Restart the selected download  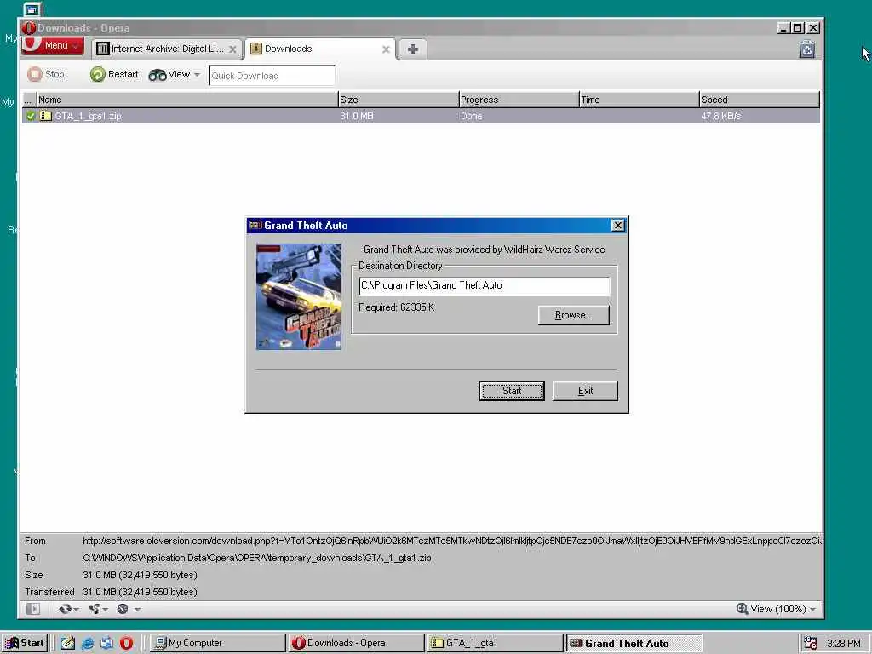[x=115, y=74]
